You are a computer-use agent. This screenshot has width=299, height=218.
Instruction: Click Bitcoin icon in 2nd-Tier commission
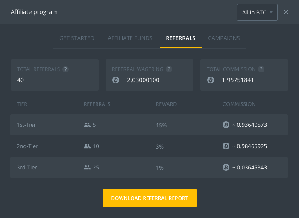[226, 146]
